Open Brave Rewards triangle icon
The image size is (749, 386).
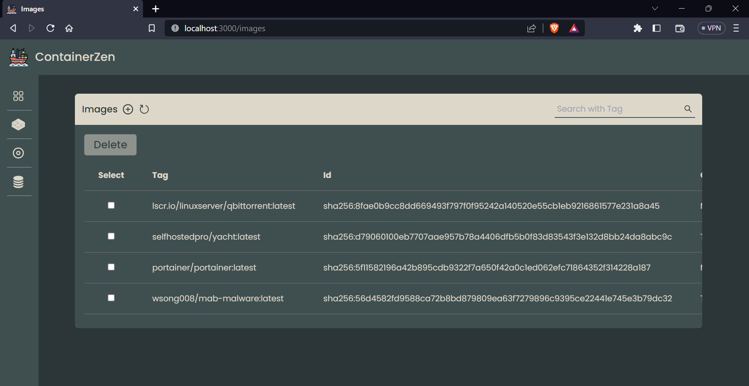[574, 28]
